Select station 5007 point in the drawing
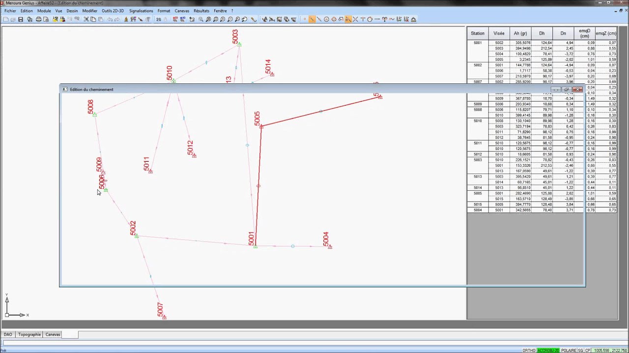 click(164, 317)
